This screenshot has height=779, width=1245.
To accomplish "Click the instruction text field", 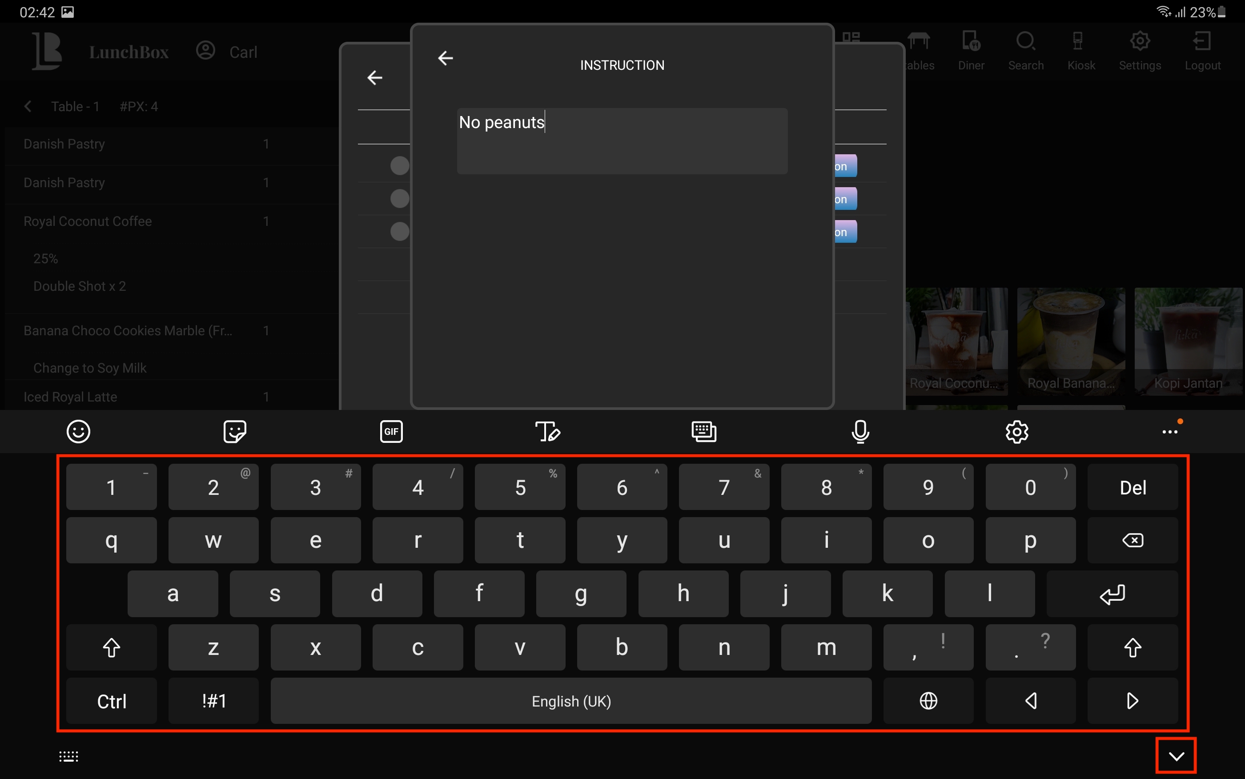I will 622,141.
